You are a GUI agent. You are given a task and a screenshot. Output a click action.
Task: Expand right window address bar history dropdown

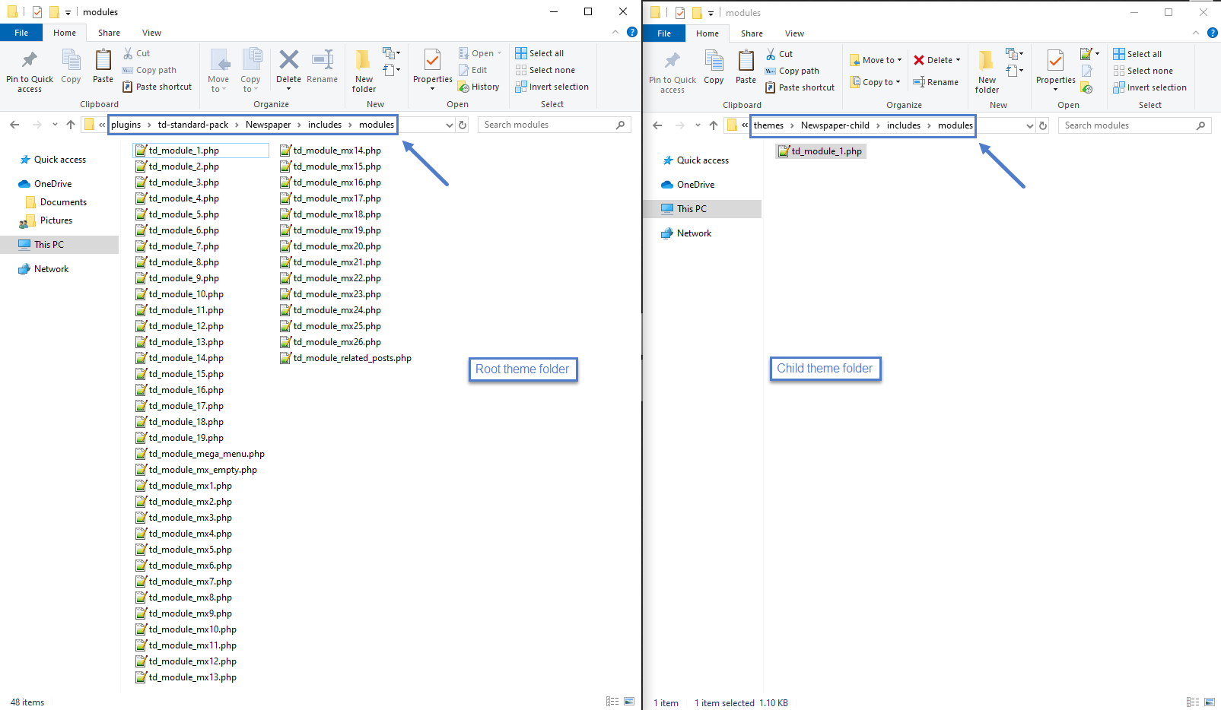(x=1030, y=125)
